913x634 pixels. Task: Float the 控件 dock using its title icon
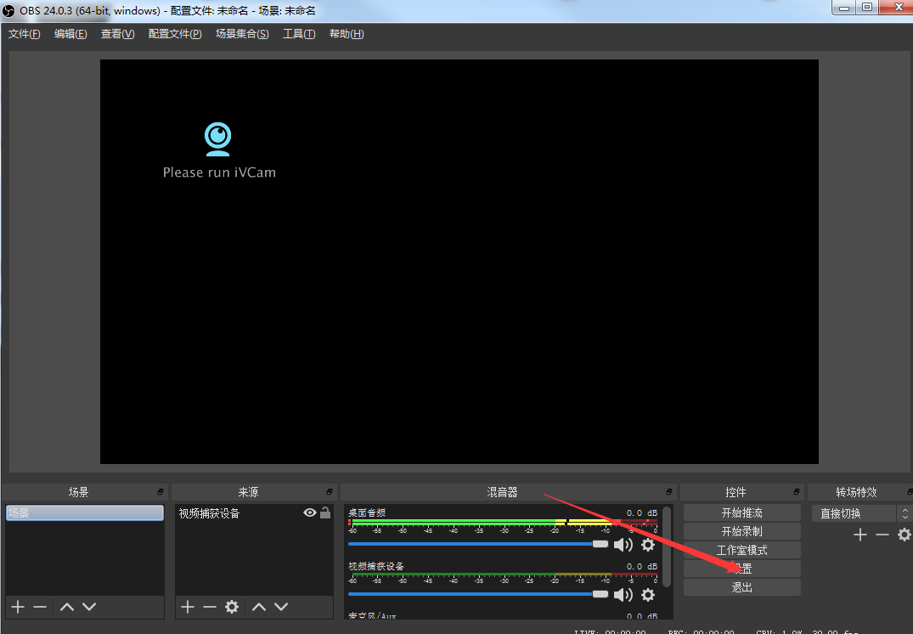pyautogui.click(x=797, y=492)
